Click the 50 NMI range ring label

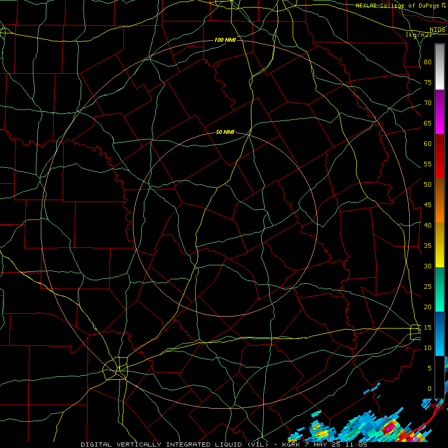pyautogui.click(x=225, y=132)
